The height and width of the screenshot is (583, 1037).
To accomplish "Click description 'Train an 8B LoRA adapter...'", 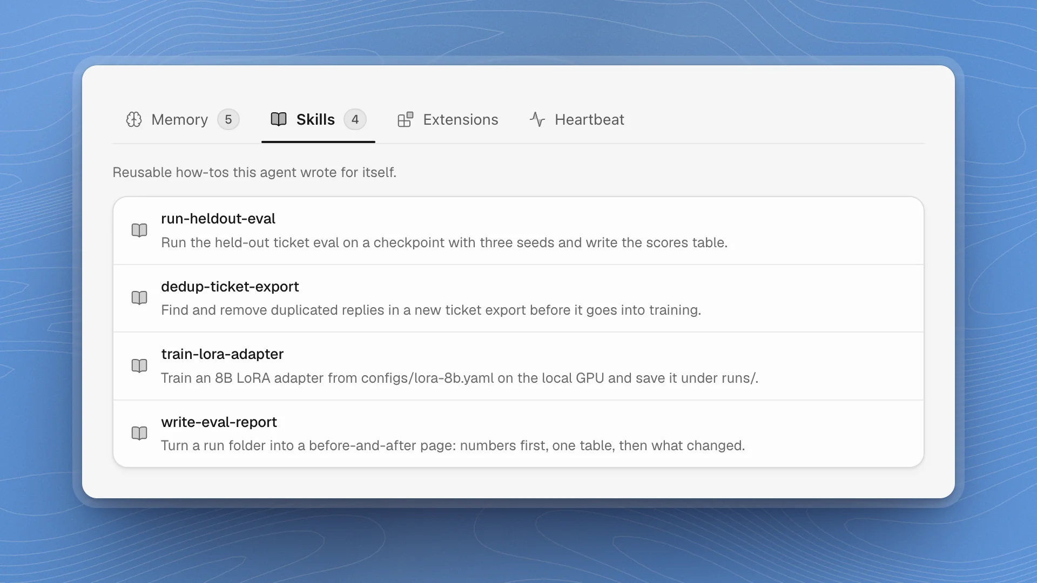I will click(460, 378).
